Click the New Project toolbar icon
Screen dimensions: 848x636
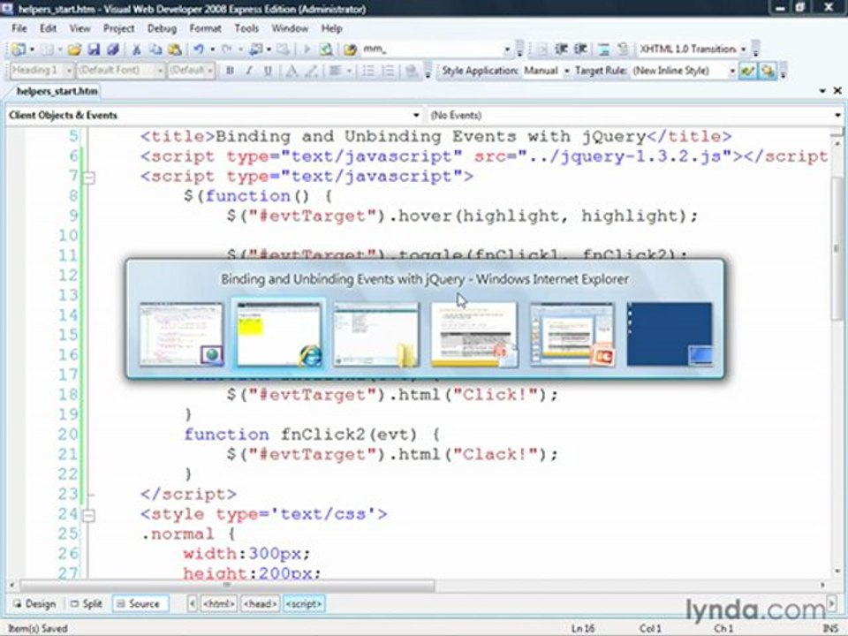pos(18,49)
